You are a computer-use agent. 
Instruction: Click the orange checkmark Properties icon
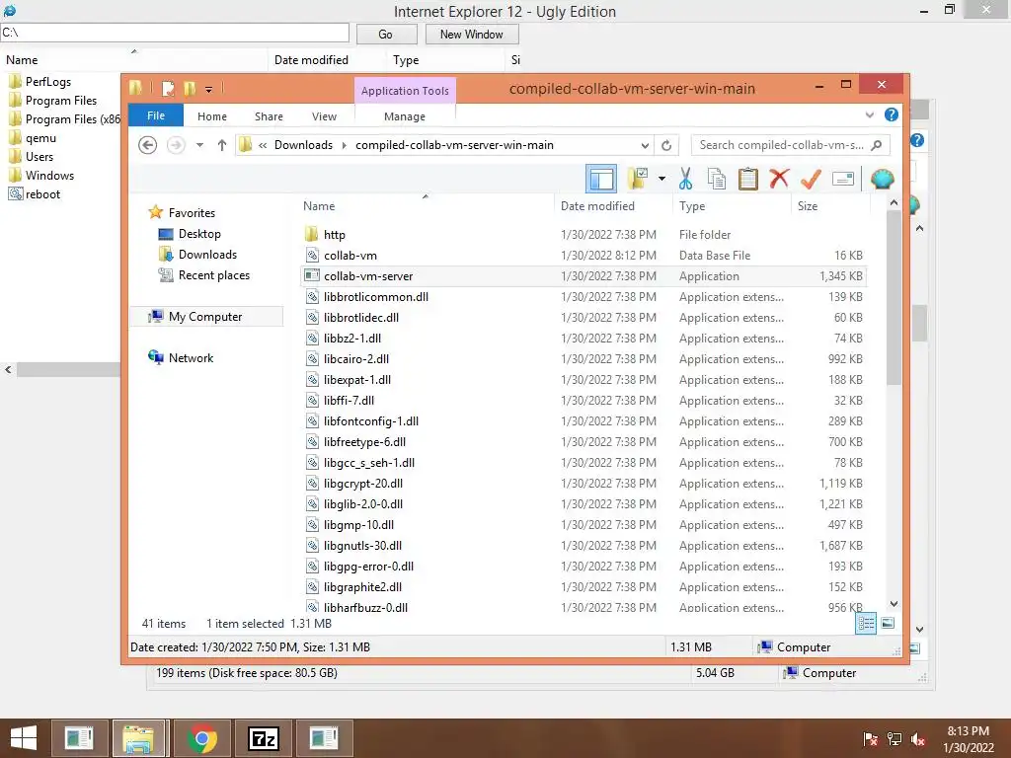tap(811, 179)
